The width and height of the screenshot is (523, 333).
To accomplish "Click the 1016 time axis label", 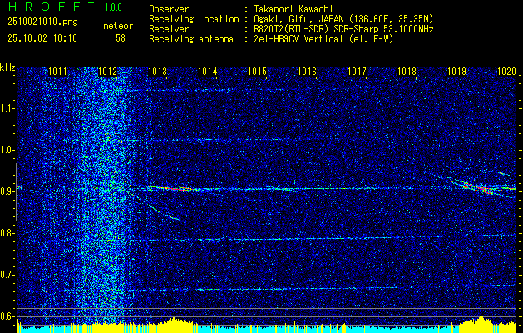I will 307,71.
